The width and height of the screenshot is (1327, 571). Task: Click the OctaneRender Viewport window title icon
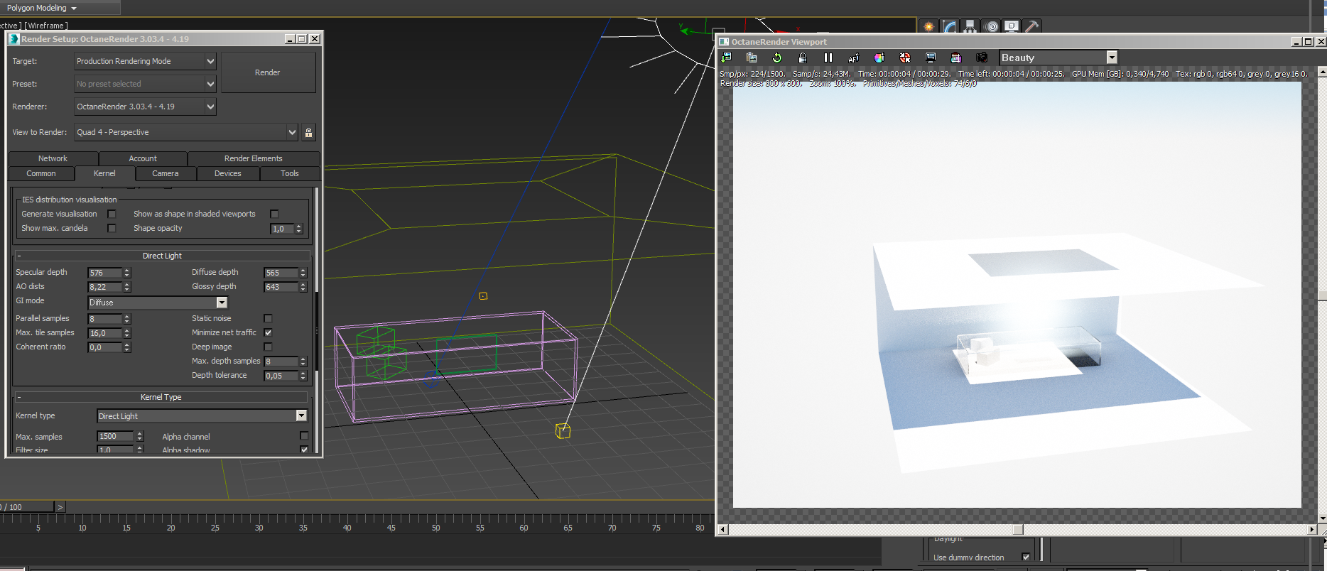click(725, 42)
